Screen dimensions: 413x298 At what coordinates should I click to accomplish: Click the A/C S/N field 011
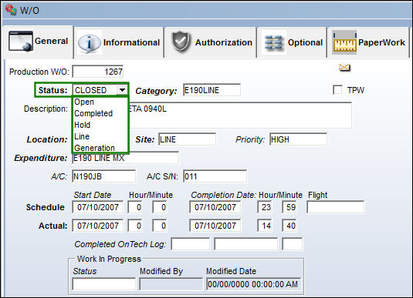point(215,176)
